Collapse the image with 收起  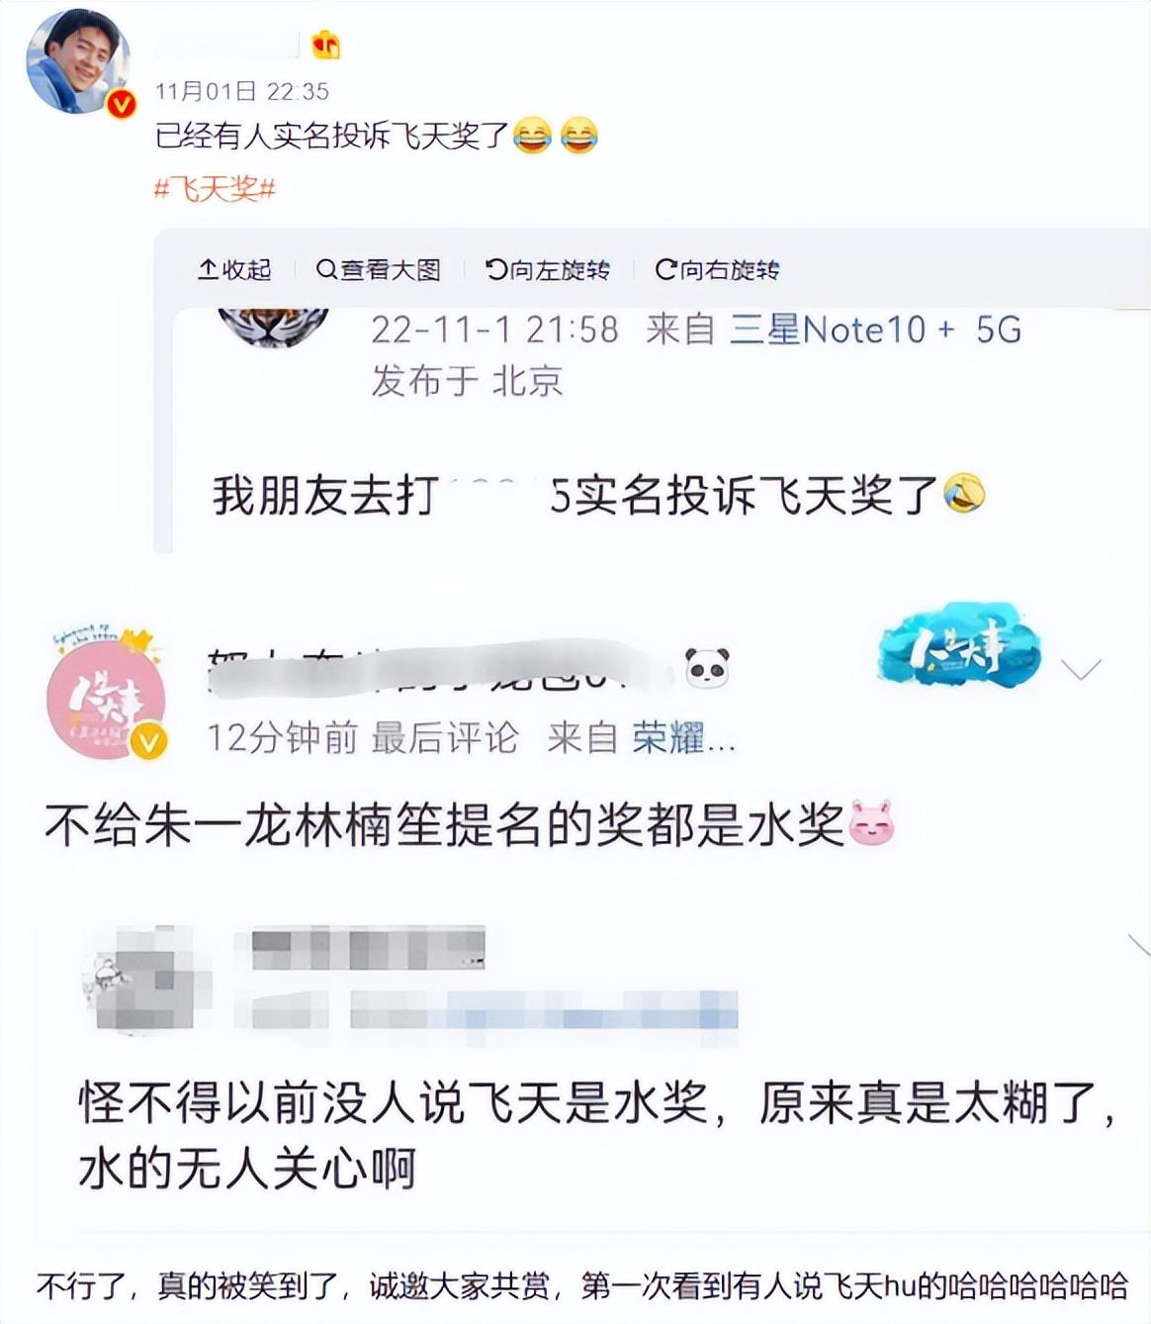click(234, 269)
